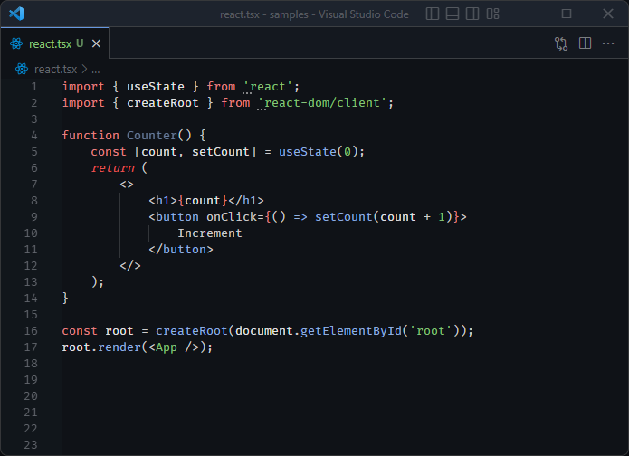This screenshot has height=456, width=629.
Task: Click the VS Code logo icon
Action: click(x=16, y=14)
